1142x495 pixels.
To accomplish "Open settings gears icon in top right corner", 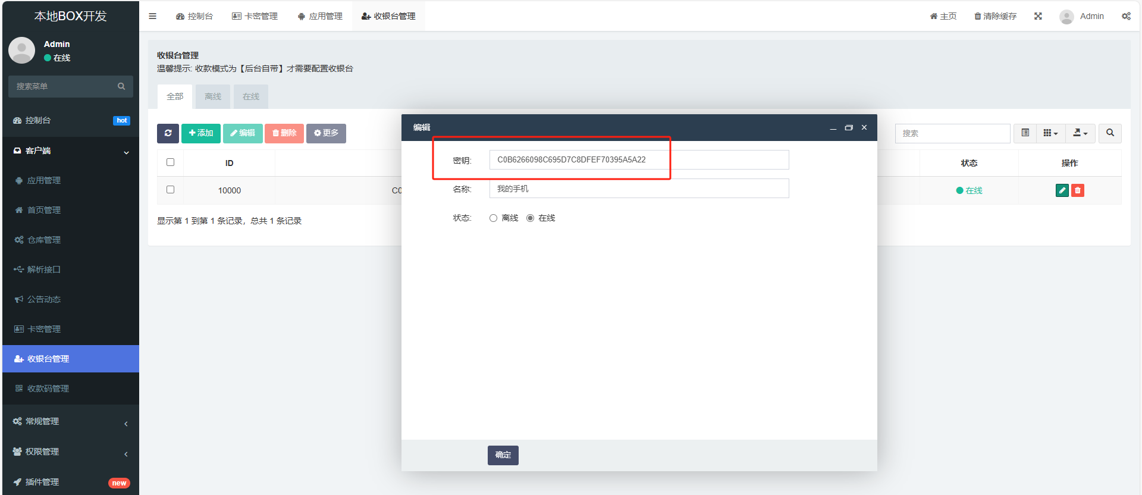I will pos(1126,16).
